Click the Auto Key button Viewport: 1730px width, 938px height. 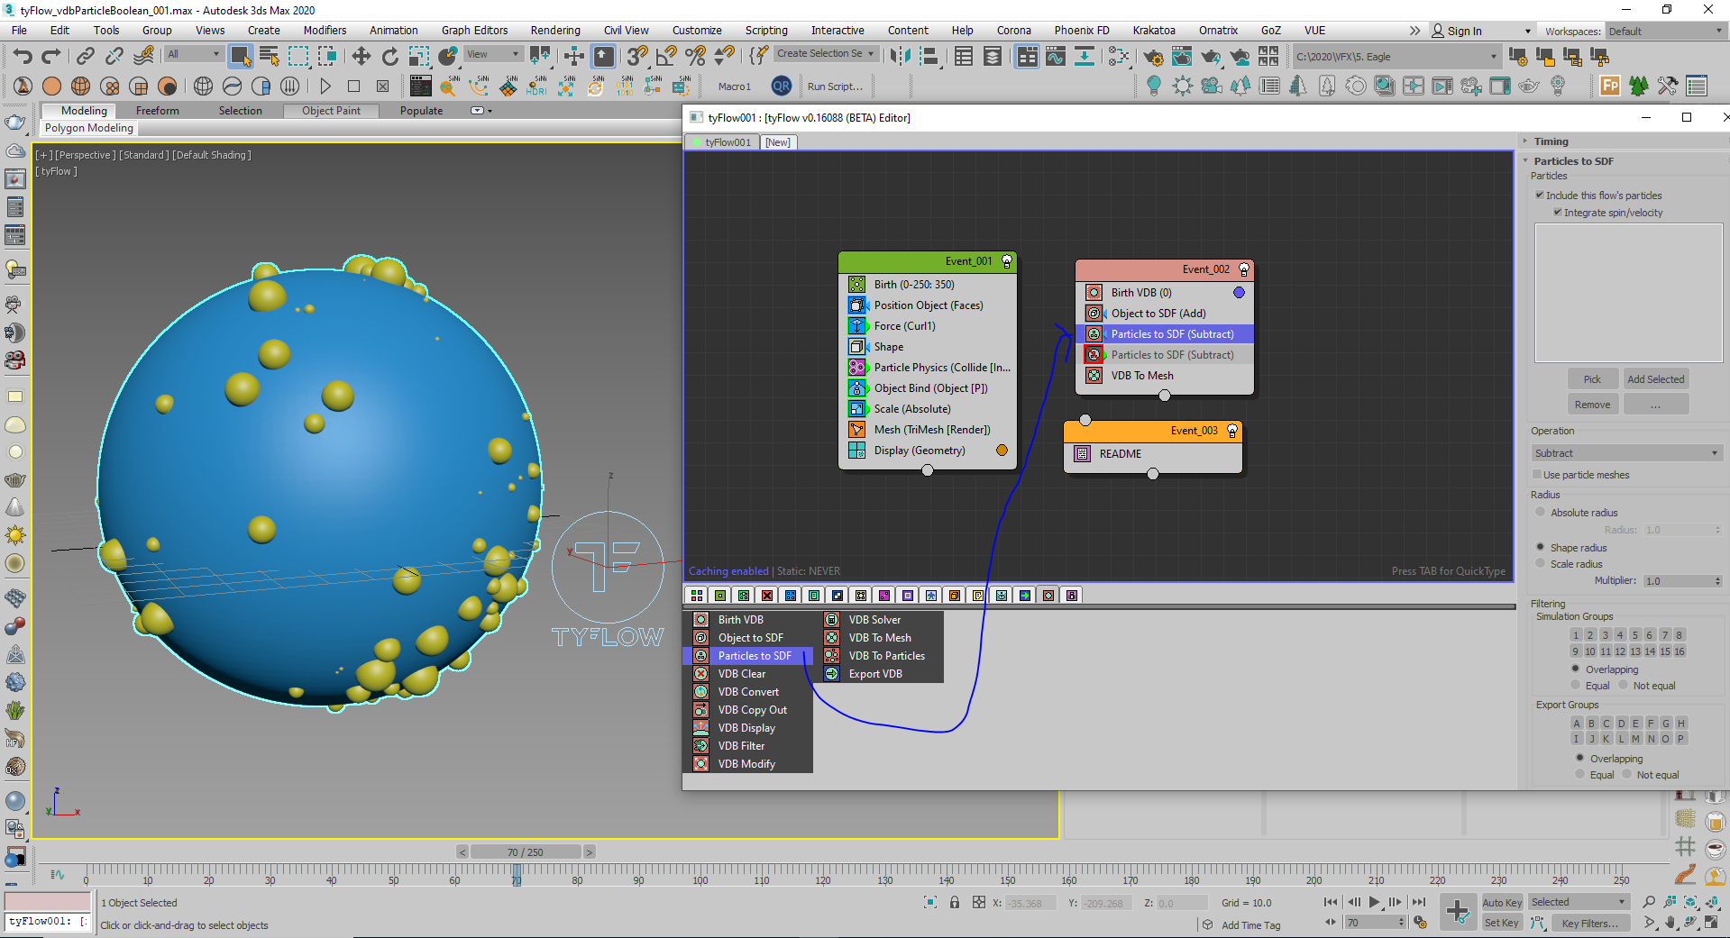pyautogui.click(x=1502, y=903)
